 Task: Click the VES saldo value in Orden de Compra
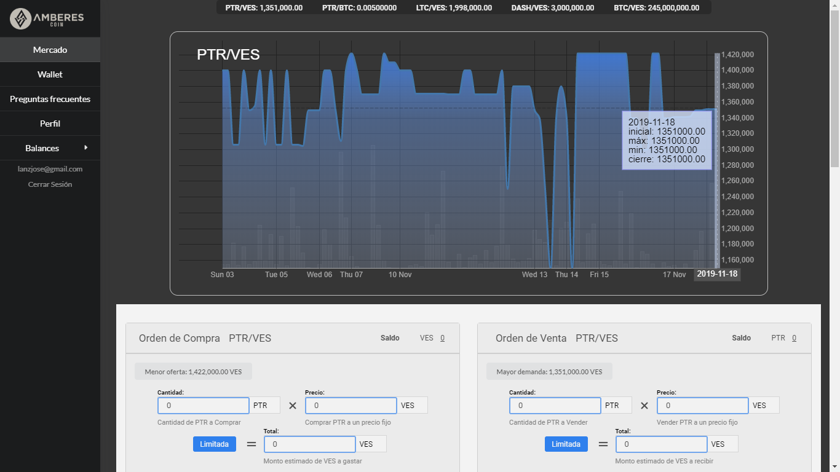pyautogui.click(x=442, y=338)
